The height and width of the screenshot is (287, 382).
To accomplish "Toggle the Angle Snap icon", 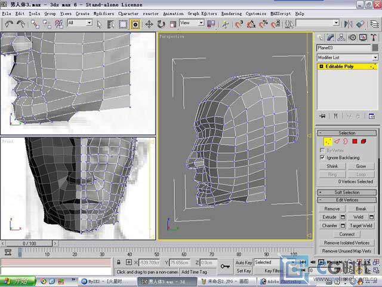I will pyautogui.click(x=251, y=24).
